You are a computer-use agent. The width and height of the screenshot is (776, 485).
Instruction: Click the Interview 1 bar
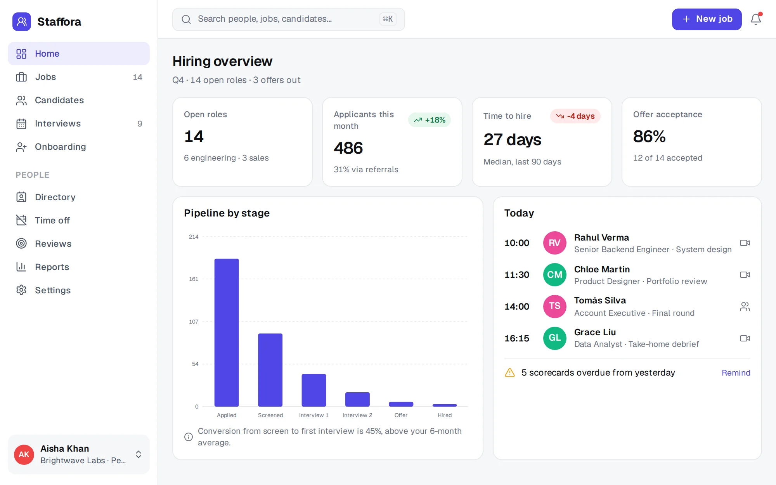314,390
